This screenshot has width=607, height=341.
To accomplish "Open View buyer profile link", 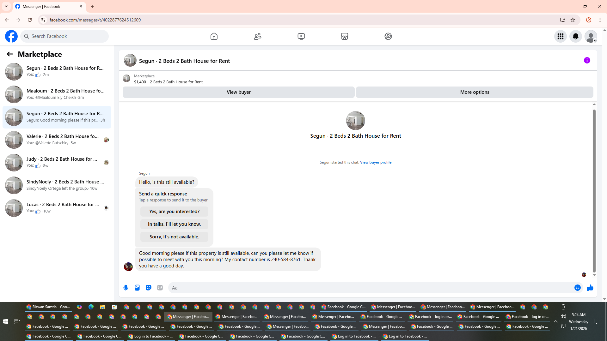I will tap(376, 162).
